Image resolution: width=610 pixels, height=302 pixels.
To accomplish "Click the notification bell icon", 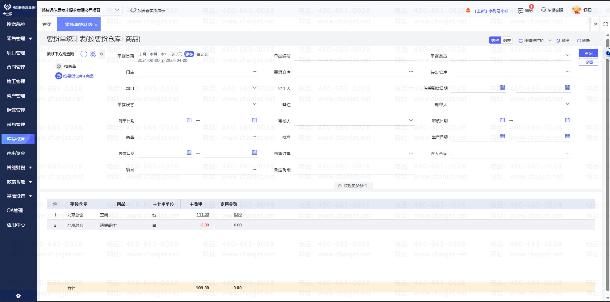I will pos(468,10).
